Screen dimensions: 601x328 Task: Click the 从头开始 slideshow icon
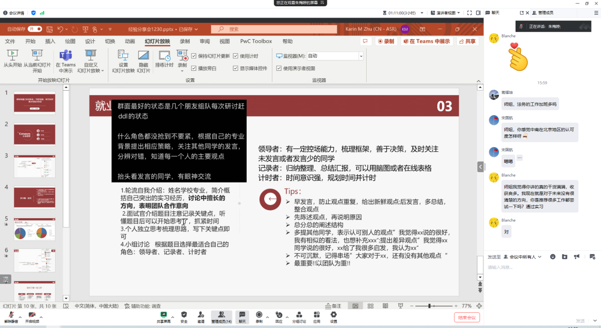(x=13, y=55)
